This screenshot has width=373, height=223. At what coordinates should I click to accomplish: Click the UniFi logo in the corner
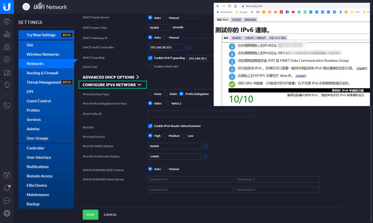coord(7,7)
